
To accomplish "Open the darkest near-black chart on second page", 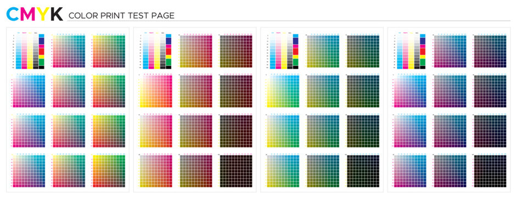I will (x=236, y=171).
